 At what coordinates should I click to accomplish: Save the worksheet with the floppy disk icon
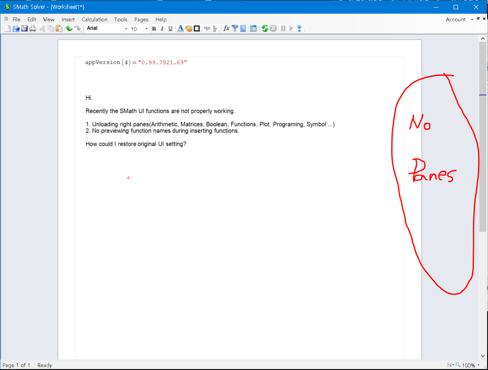coord(24,29)
